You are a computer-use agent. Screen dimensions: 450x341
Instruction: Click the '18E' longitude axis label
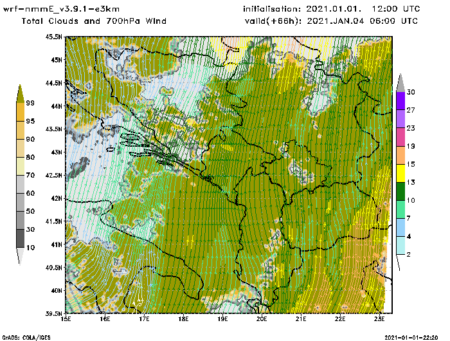pyautogui.click(x=183, y=319)
